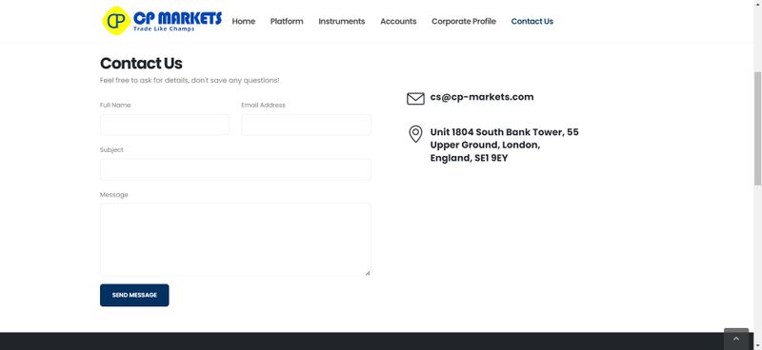Click the page vertical scrollbar thumb
Viewport: 762px width, 350px height.
[757, 128]
